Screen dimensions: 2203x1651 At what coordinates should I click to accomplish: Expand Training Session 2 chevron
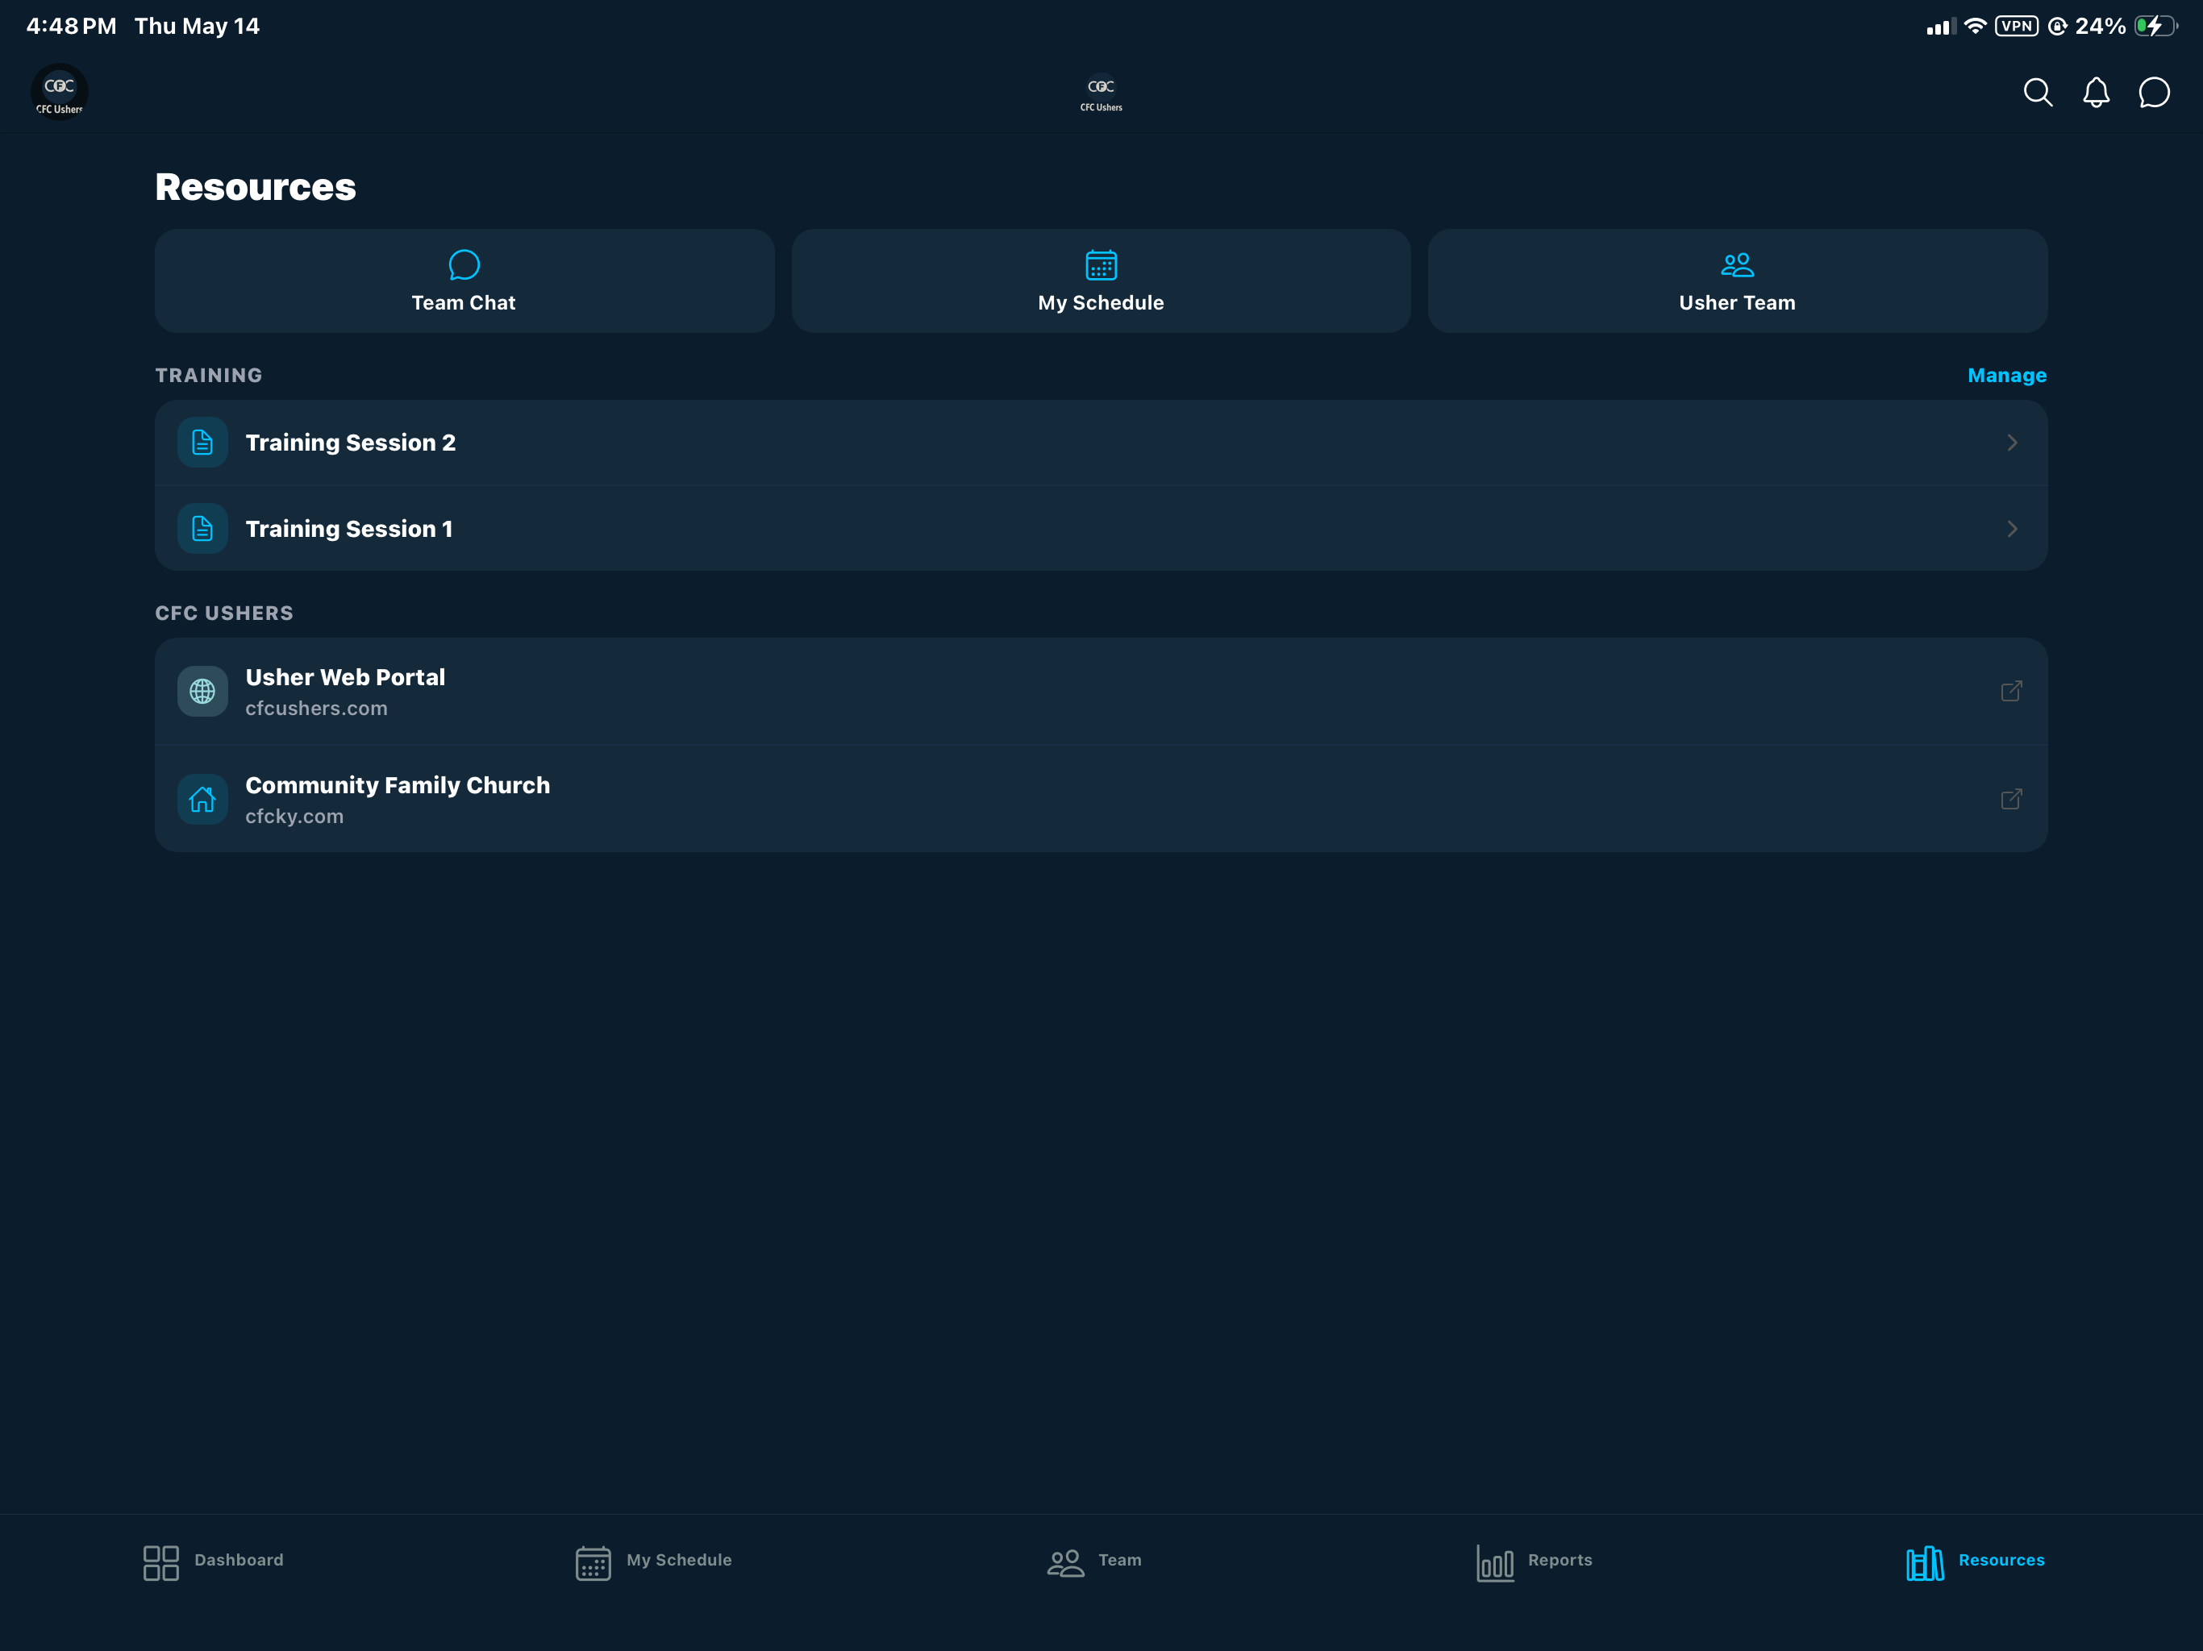(2012, 443)
